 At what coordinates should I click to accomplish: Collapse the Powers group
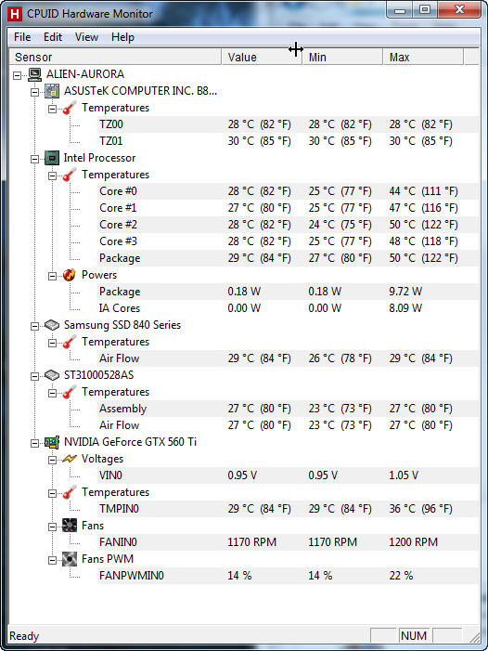pos(52,276)
